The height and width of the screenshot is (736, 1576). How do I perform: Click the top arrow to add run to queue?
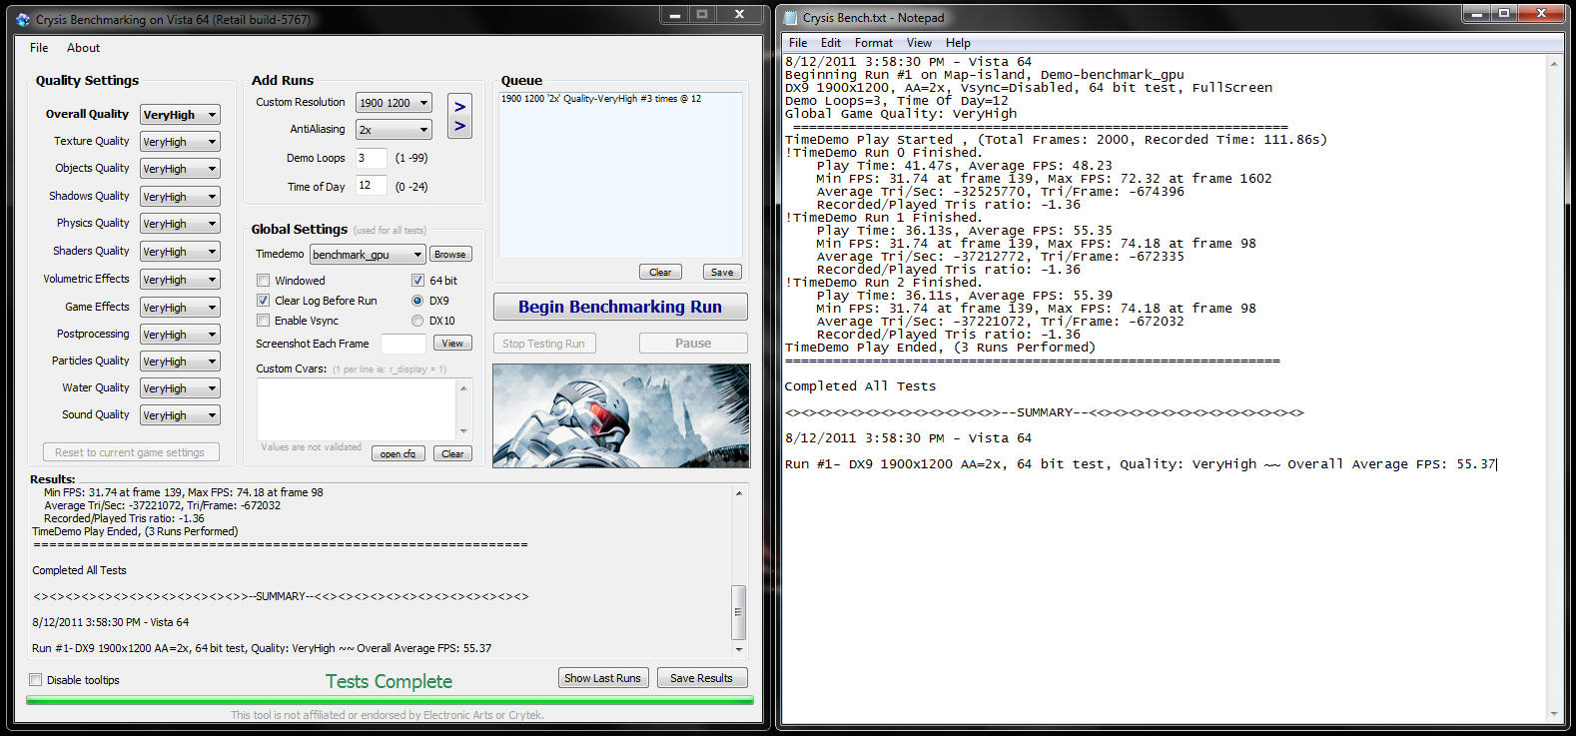(459, 106)
